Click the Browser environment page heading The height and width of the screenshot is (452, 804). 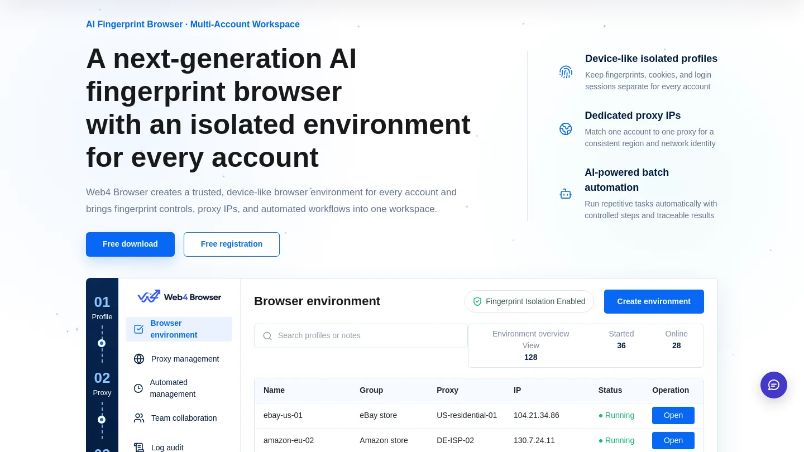pyautogui.click(x=317, y=301)
